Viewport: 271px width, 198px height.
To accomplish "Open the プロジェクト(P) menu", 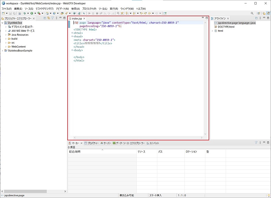I will point(89,8).
